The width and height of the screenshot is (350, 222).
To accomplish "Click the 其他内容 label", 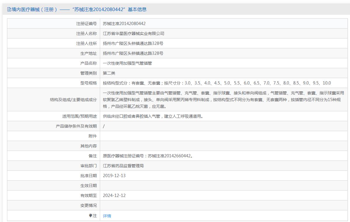I will 89,146.
